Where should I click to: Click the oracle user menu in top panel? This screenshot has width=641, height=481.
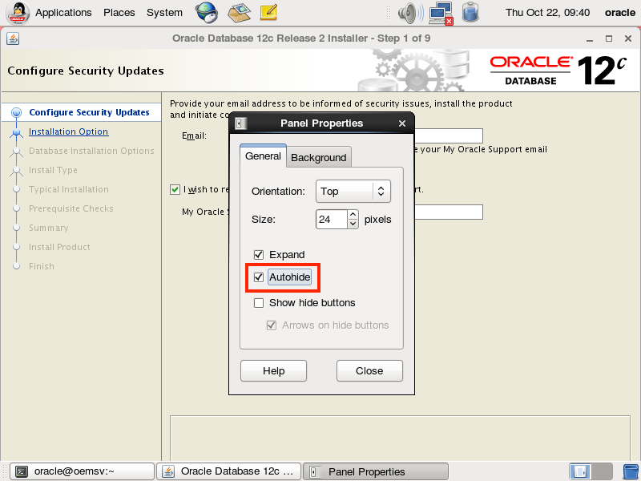(619, 13)
